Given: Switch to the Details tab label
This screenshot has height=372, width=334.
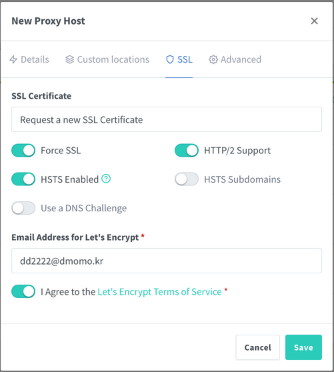Looking at the screenshot, I should (35, 59).
